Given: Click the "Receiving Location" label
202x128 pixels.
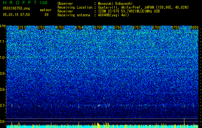Looking at the screenshot, I should 75,7.
